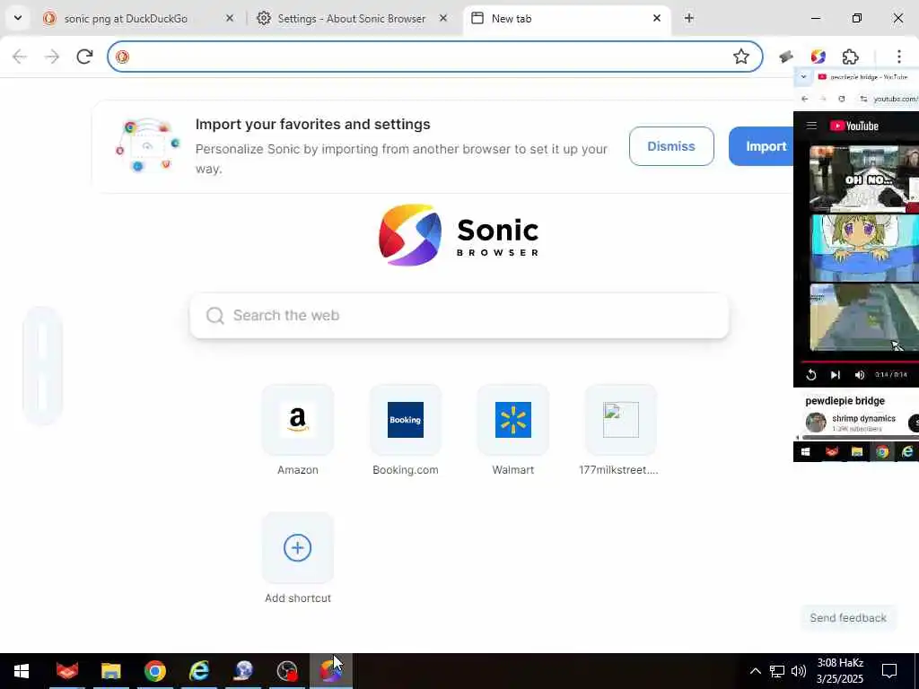Image resolution: width=919 pixels, height=689 pixels.
Task: Replay the YouTube video
Action: pyautogui.click(x=811, y=375)
